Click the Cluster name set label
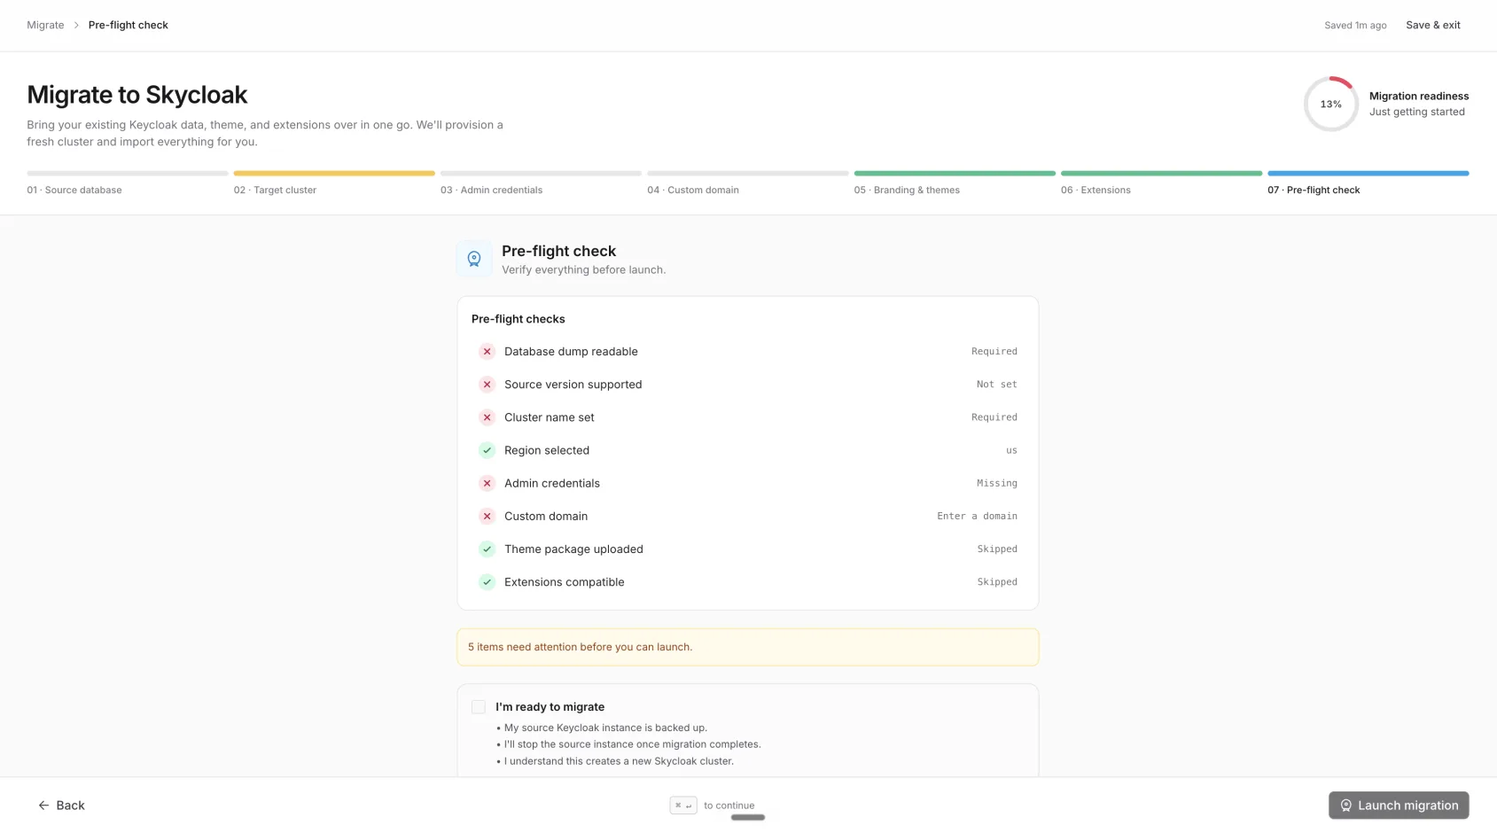This screenshot has height=833, width=1497. [550, 417]
